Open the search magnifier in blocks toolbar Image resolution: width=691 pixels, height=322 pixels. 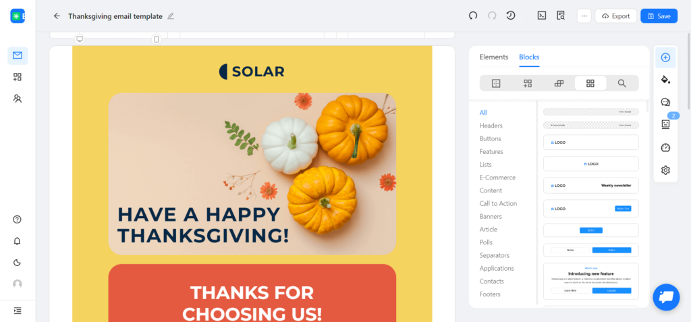tap(621, 83)
